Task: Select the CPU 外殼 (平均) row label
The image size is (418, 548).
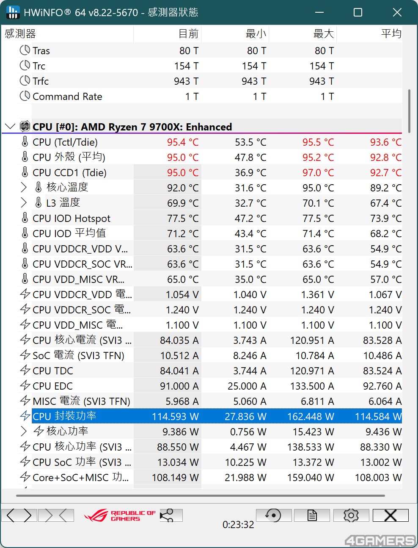Action: [x=69, y=157]
